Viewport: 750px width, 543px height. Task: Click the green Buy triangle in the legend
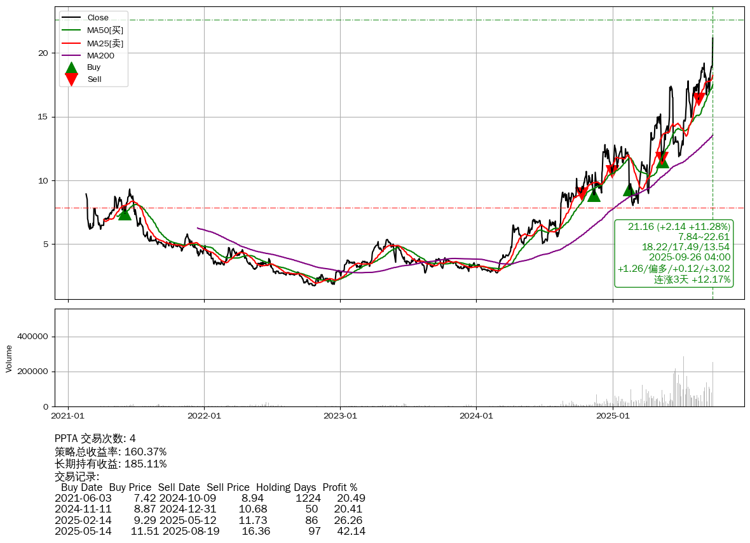pos(72,68)
